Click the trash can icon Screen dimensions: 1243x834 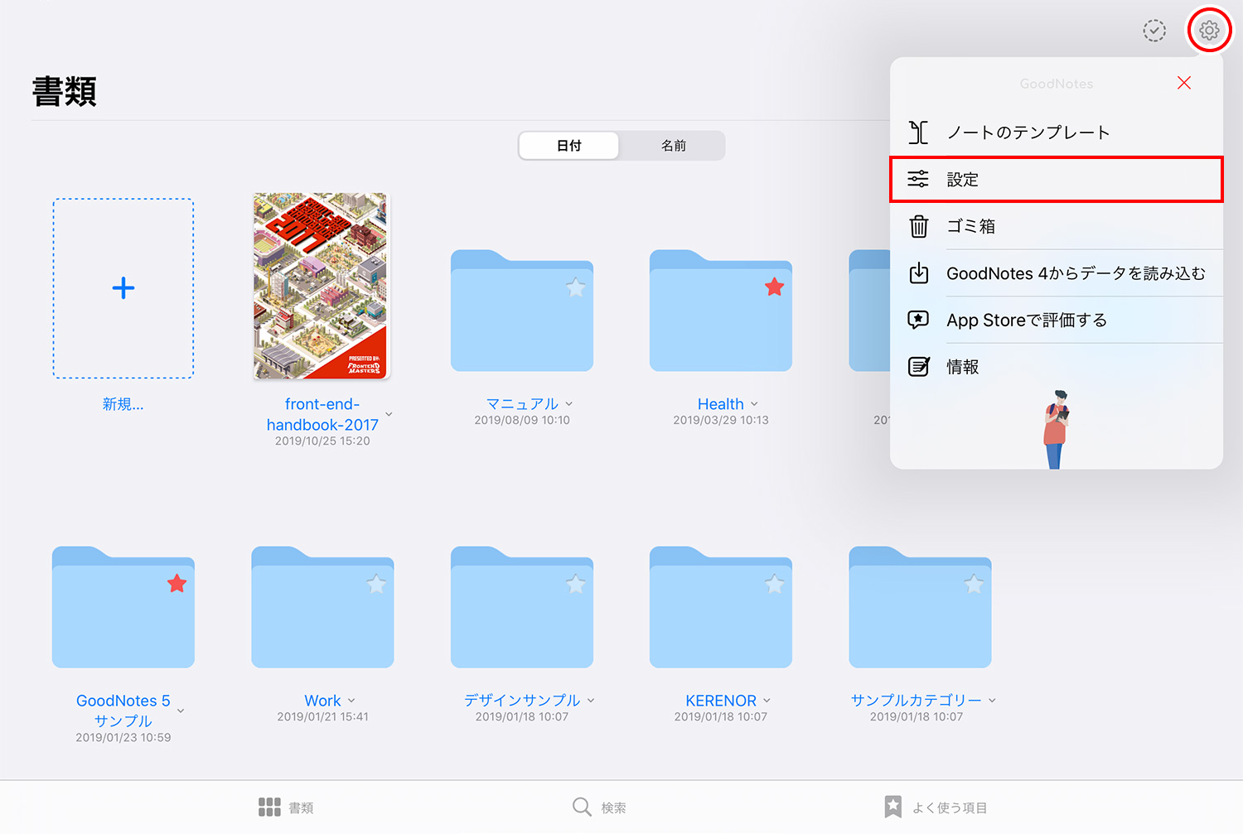918,226
